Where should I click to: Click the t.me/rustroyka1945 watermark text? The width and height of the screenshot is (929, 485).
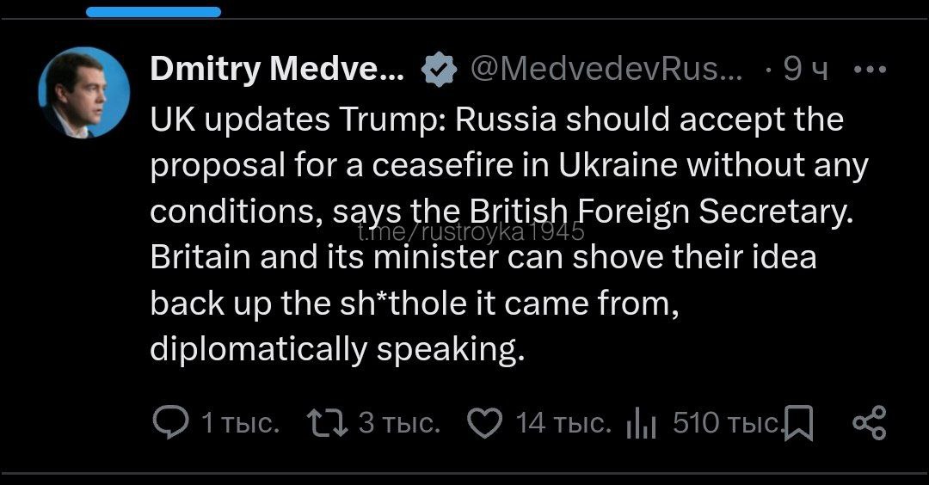(471, 232)
